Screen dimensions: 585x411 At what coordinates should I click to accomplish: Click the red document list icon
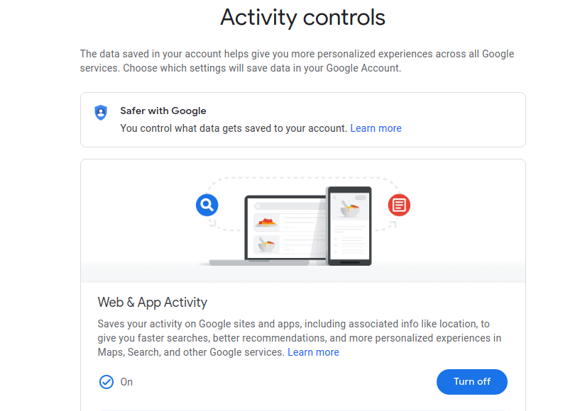(399, 205)
